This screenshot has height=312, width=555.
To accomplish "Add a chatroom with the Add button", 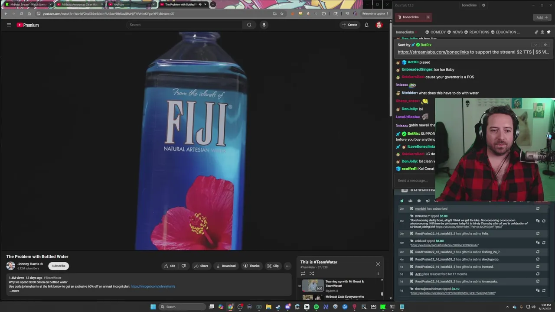I will pos(542,17).
